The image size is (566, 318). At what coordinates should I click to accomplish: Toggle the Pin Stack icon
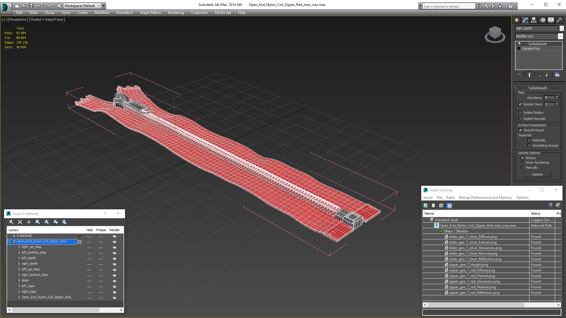[x=519, y=75]
